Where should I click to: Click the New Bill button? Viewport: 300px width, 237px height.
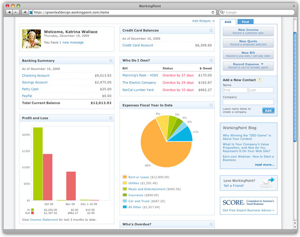coord(248,54)
